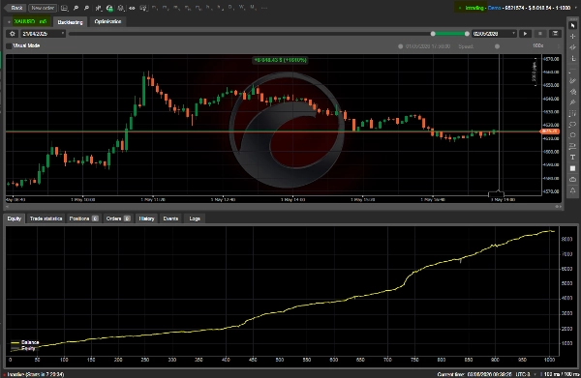
Task: Open the New order dialog
Action: [43, 8]
